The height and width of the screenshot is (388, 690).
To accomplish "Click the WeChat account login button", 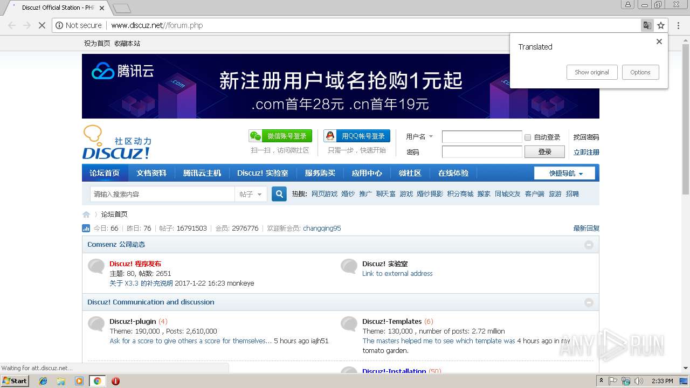I will [x=280, y=136].
